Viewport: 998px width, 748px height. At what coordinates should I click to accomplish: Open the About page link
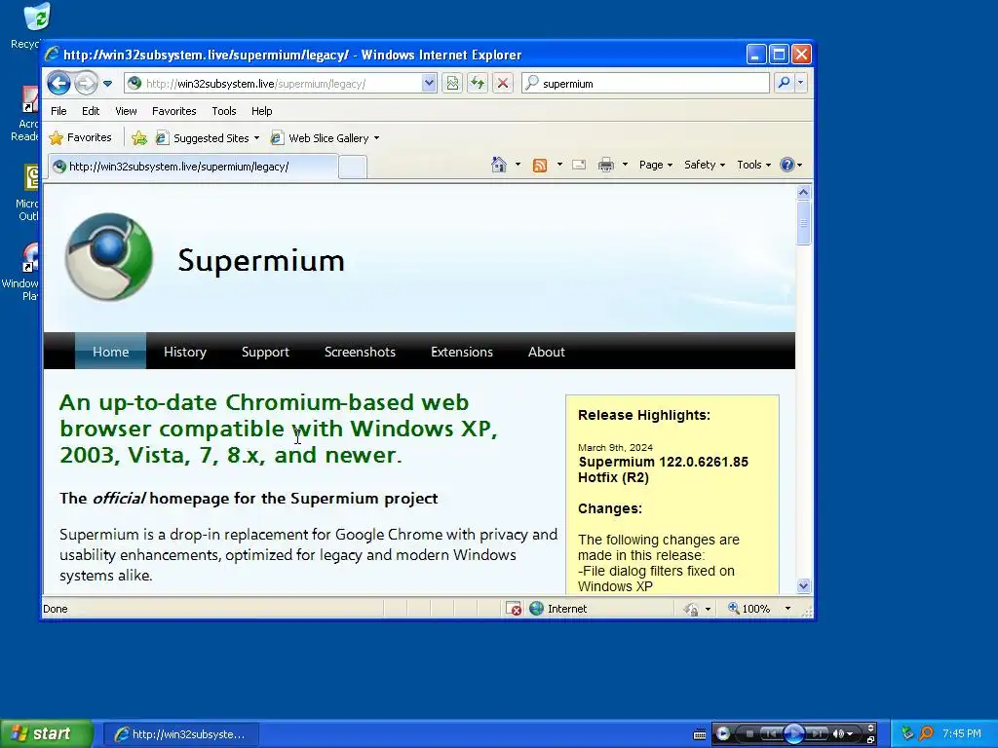click(546, 352)
